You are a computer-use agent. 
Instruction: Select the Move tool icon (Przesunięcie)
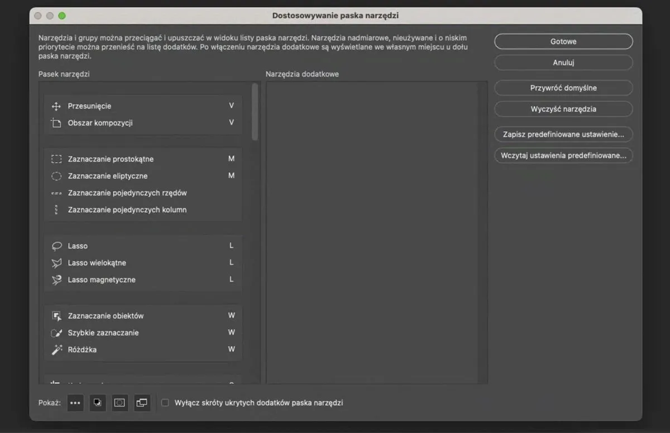click(56, 106)
